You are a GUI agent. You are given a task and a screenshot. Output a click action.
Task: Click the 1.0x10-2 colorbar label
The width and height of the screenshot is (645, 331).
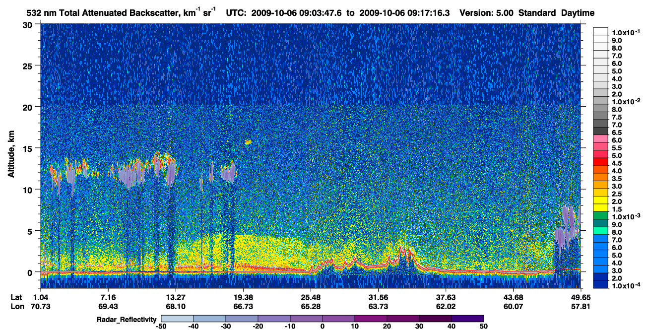tap(625, 101)
